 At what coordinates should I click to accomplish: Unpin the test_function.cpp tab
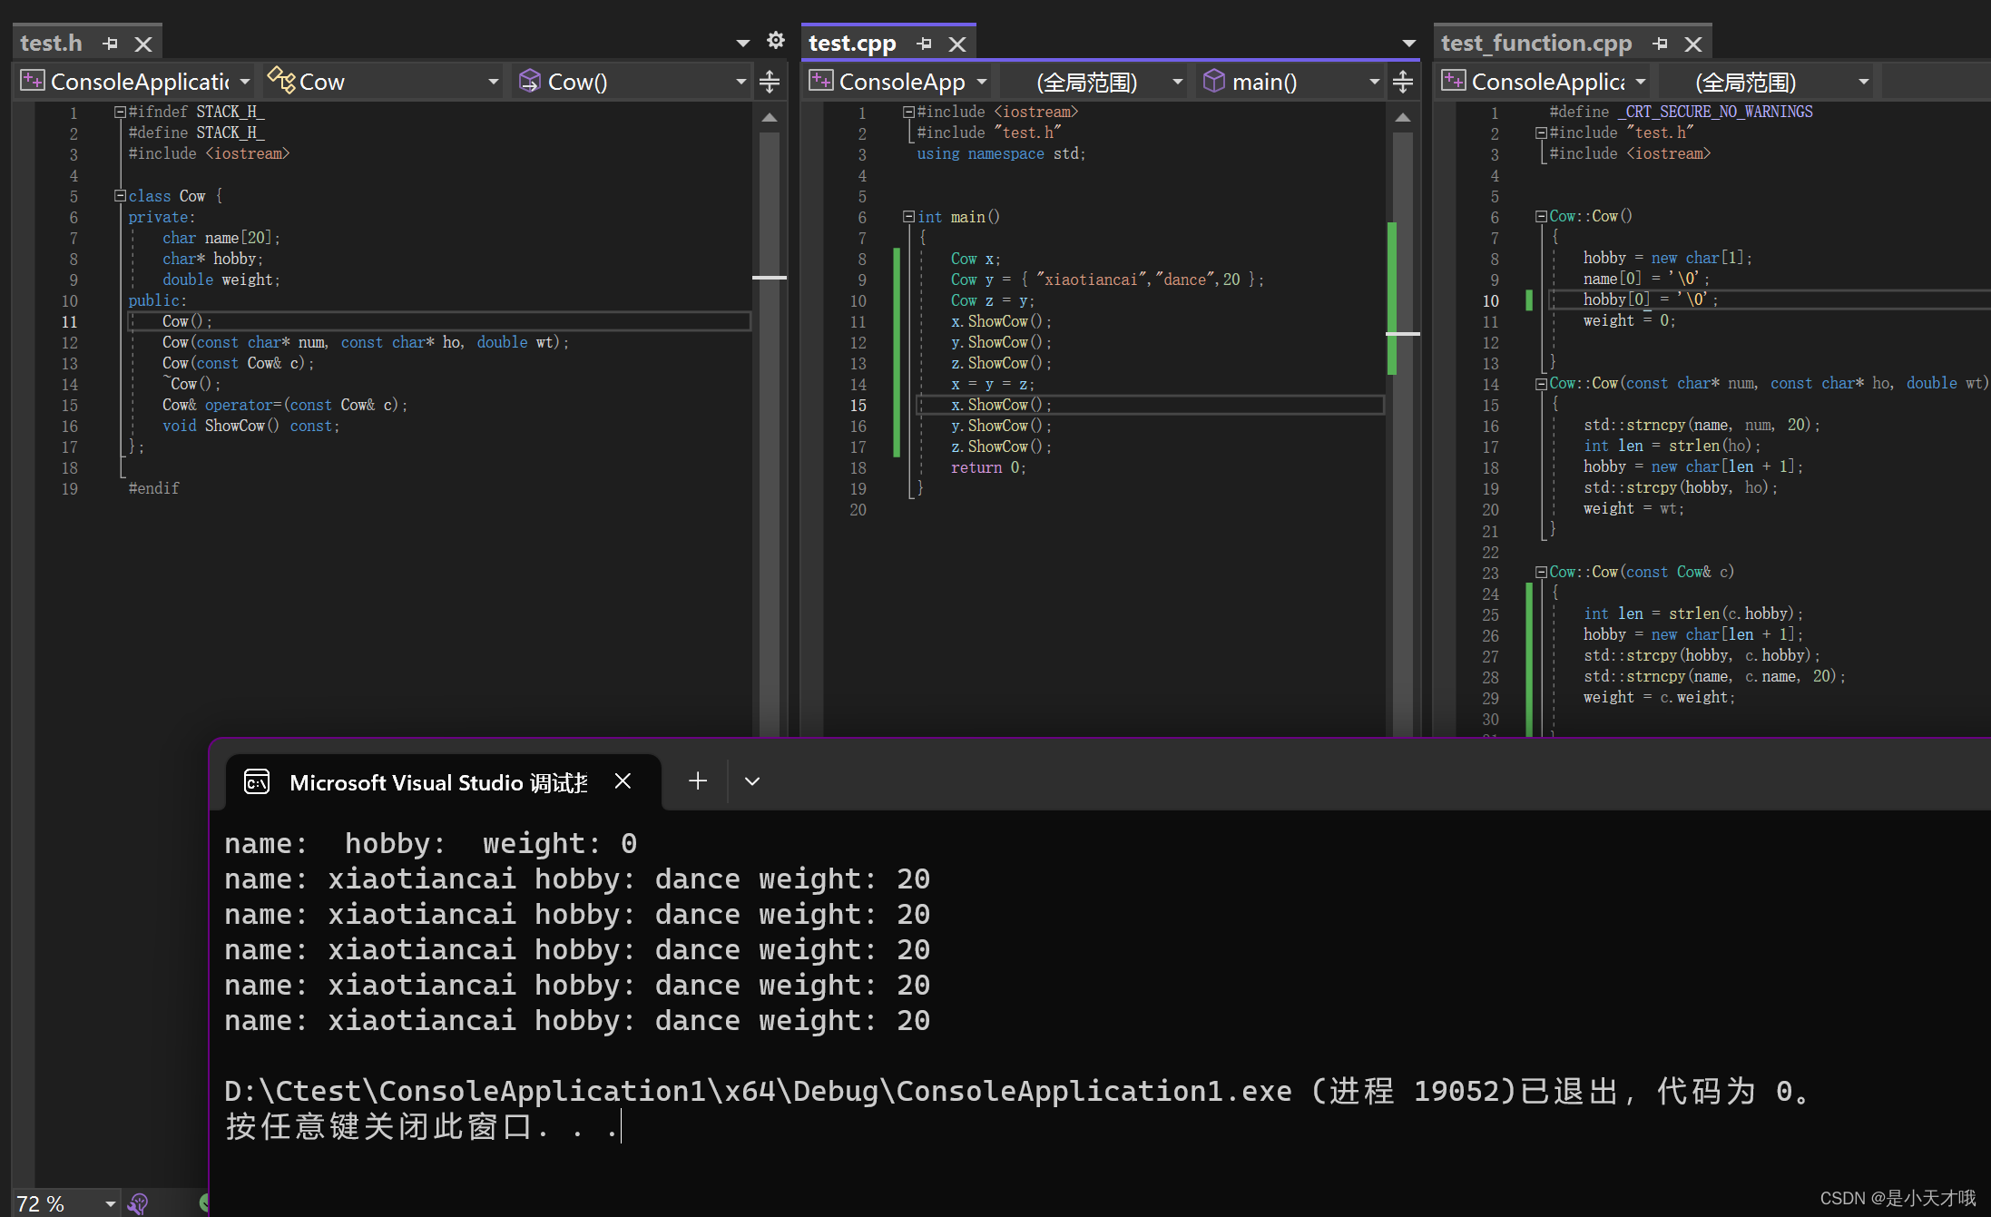(x=1660, y=43)
